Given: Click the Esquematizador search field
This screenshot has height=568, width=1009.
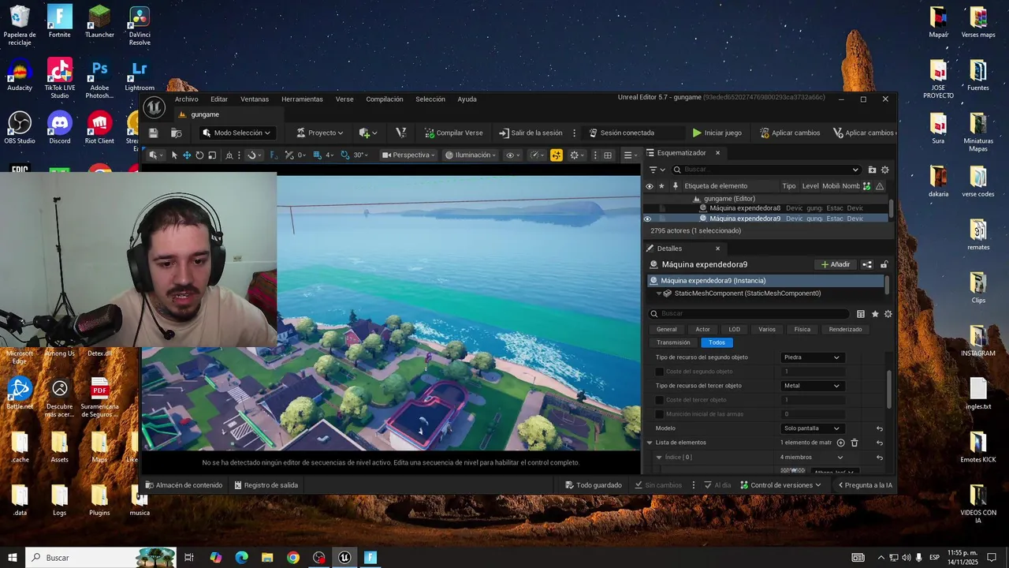Looking at the screenshot, I should [766, 170].
